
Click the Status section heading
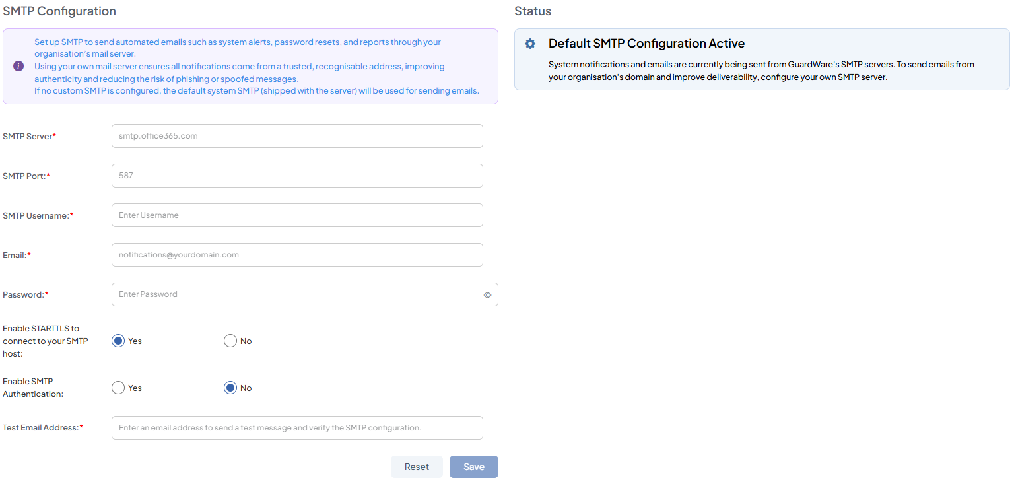point(533,11)
